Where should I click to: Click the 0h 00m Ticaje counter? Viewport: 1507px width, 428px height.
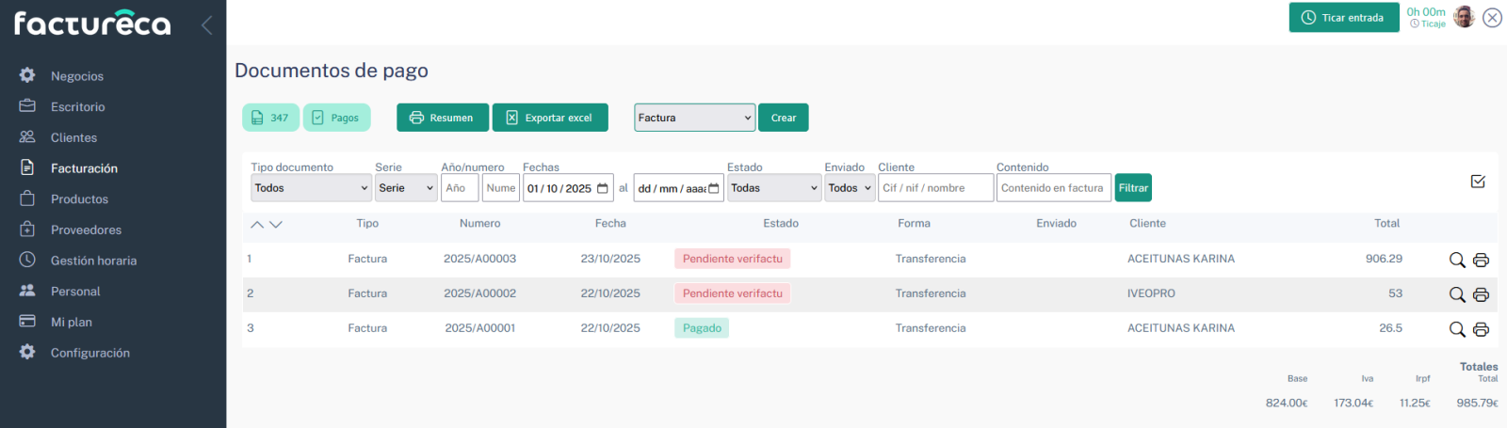[x=1426, y=17]
